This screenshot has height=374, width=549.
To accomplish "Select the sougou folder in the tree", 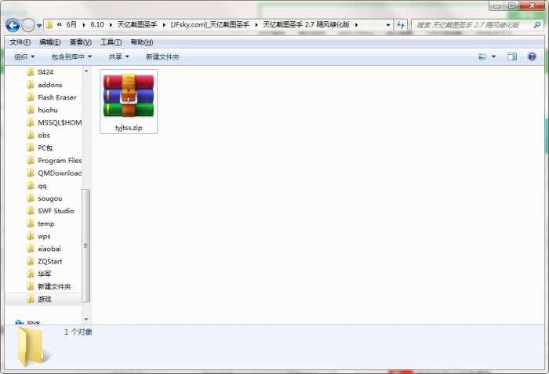I will (x=49, y=198).
